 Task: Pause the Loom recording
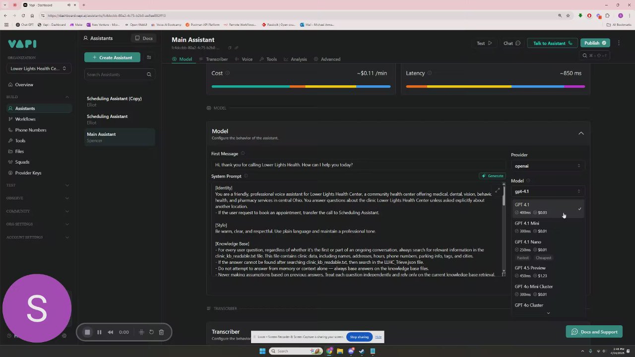[99, 332]
